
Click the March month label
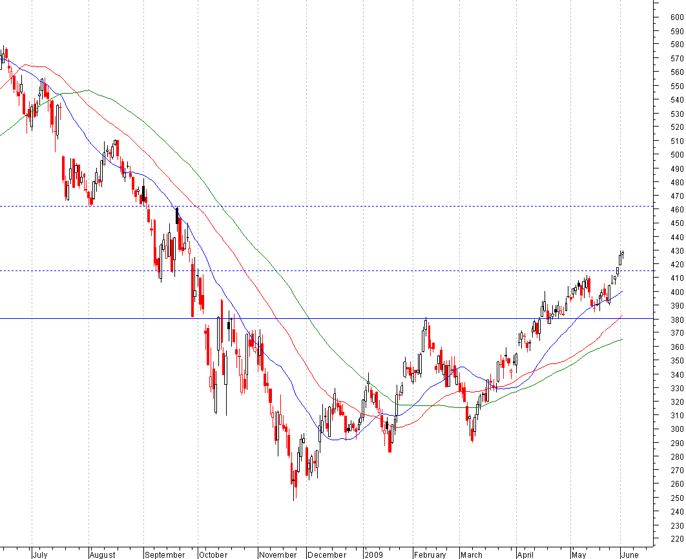[472, 554]
